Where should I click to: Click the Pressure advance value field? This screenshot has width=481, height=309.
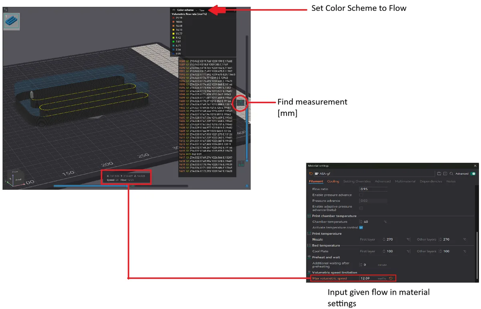pyautogui.click(x=373, y=201)
